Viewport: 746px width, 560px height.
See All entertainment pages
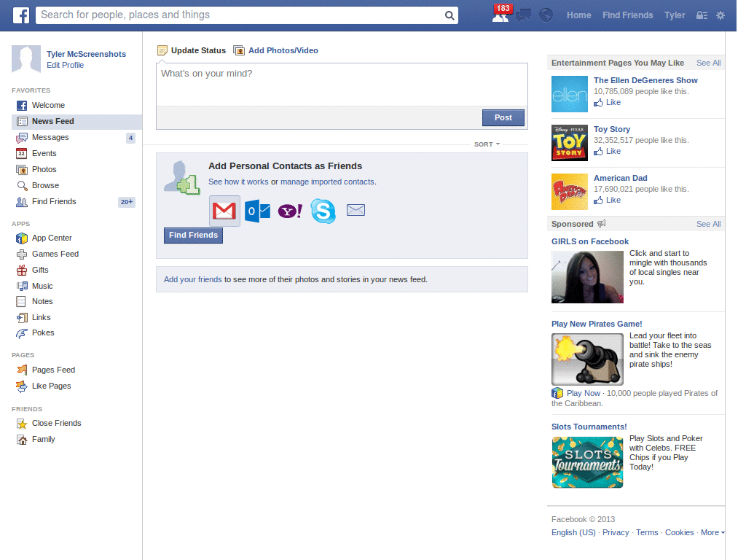[708, 63]
